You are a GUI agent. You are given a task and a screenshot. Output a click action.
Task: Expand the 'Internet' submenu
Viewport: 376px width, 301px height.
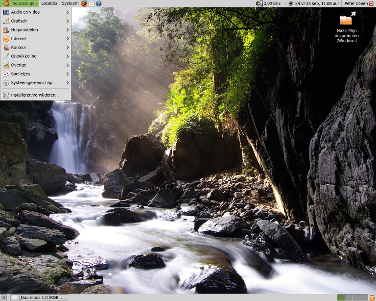(x=36, y=39)
